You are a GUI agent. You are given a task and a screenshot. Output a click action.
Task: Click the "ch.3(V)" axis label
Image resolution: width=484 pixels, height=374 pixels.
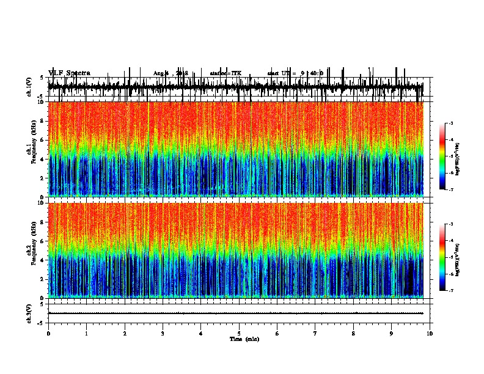29,313
